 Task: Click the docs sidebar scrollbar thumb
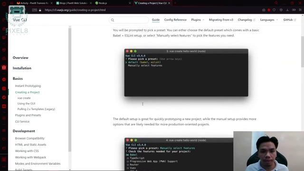point(70,90)
